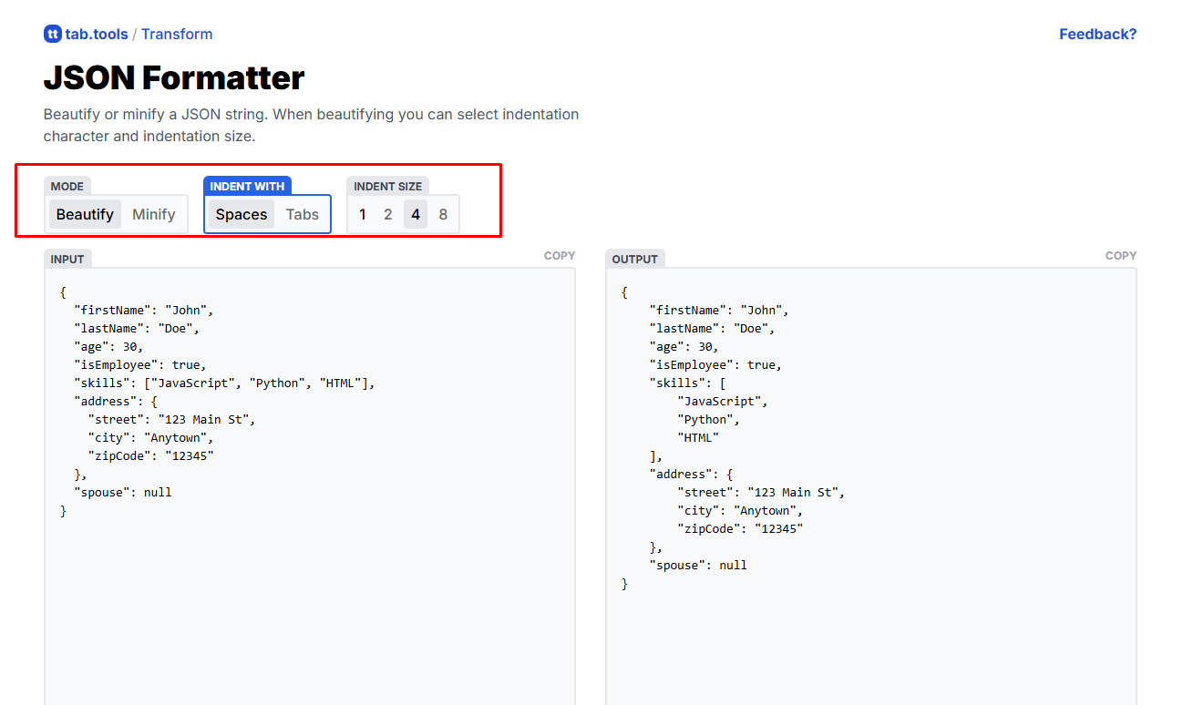1193x705 pixels.
Task: Choose Tabs for indentation
Action: tap(303, 214)
